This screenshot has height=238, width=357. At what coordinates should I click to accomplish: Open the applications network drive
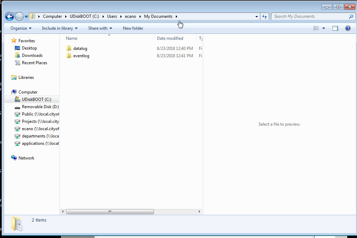40,143
